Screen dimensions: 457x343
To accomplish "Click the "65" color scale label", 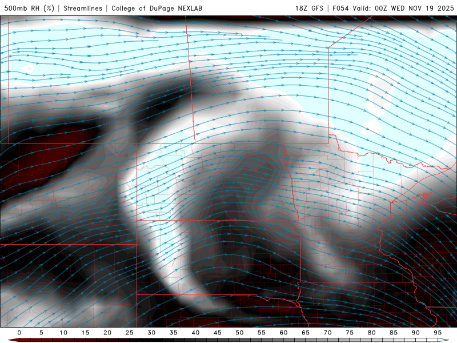I will point(306,333).
